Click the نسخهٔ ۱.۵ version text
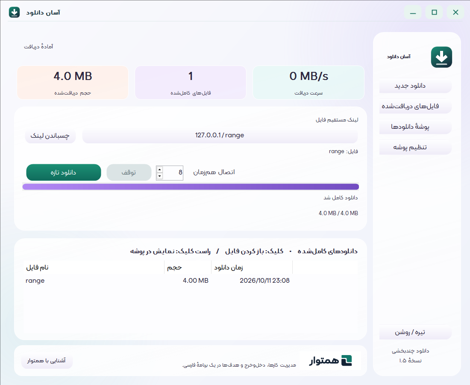 click(410, 360)
